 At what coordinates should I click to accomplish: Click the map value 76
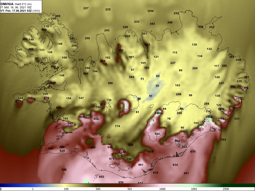(169, 119)
